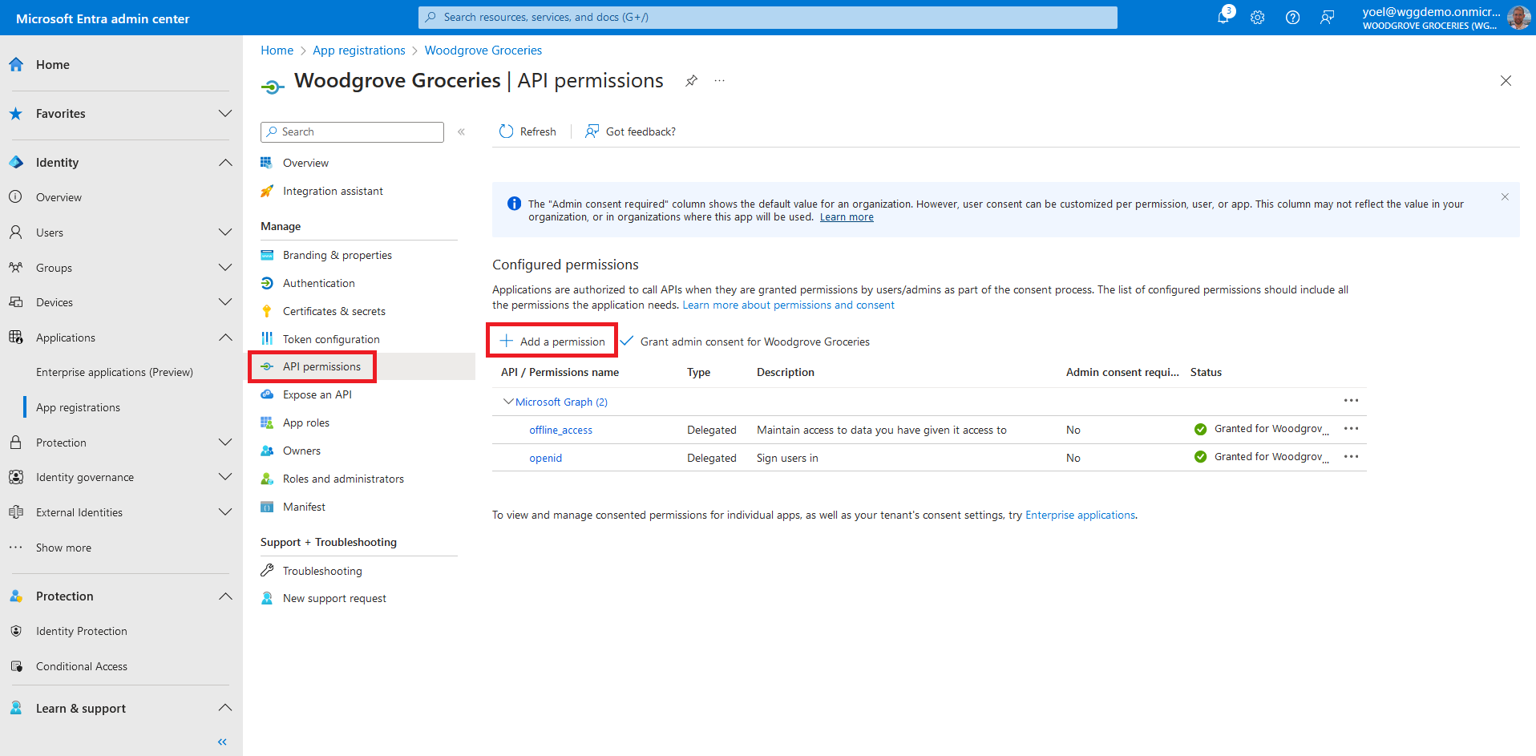The height and width of the screenshot is (756, 1536).
Task: Click the Refresh icon button
Action: point(507,131)
